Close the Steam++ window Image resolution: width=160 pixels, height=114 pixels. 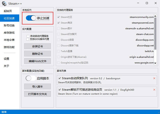pyautogui.click(x=155, y=3)
